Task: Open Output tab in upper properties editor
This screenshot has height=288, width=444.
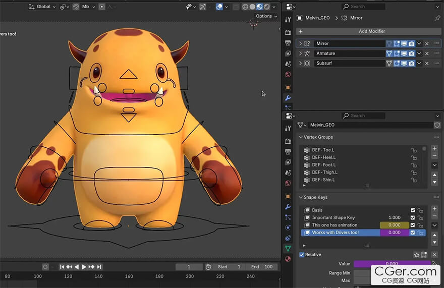Action: [x=288, y=43]
